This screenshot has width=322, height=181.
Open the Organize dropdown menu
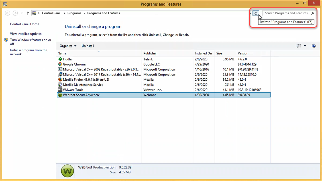coord(68,46)
